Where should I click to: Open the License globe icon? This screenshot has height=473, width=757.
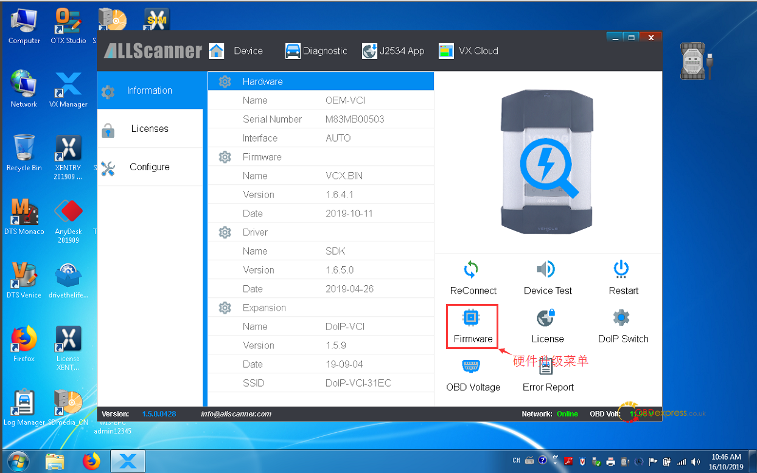point(546,318)
